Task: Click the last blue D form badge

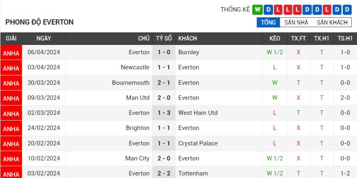Action: point(347,9)
